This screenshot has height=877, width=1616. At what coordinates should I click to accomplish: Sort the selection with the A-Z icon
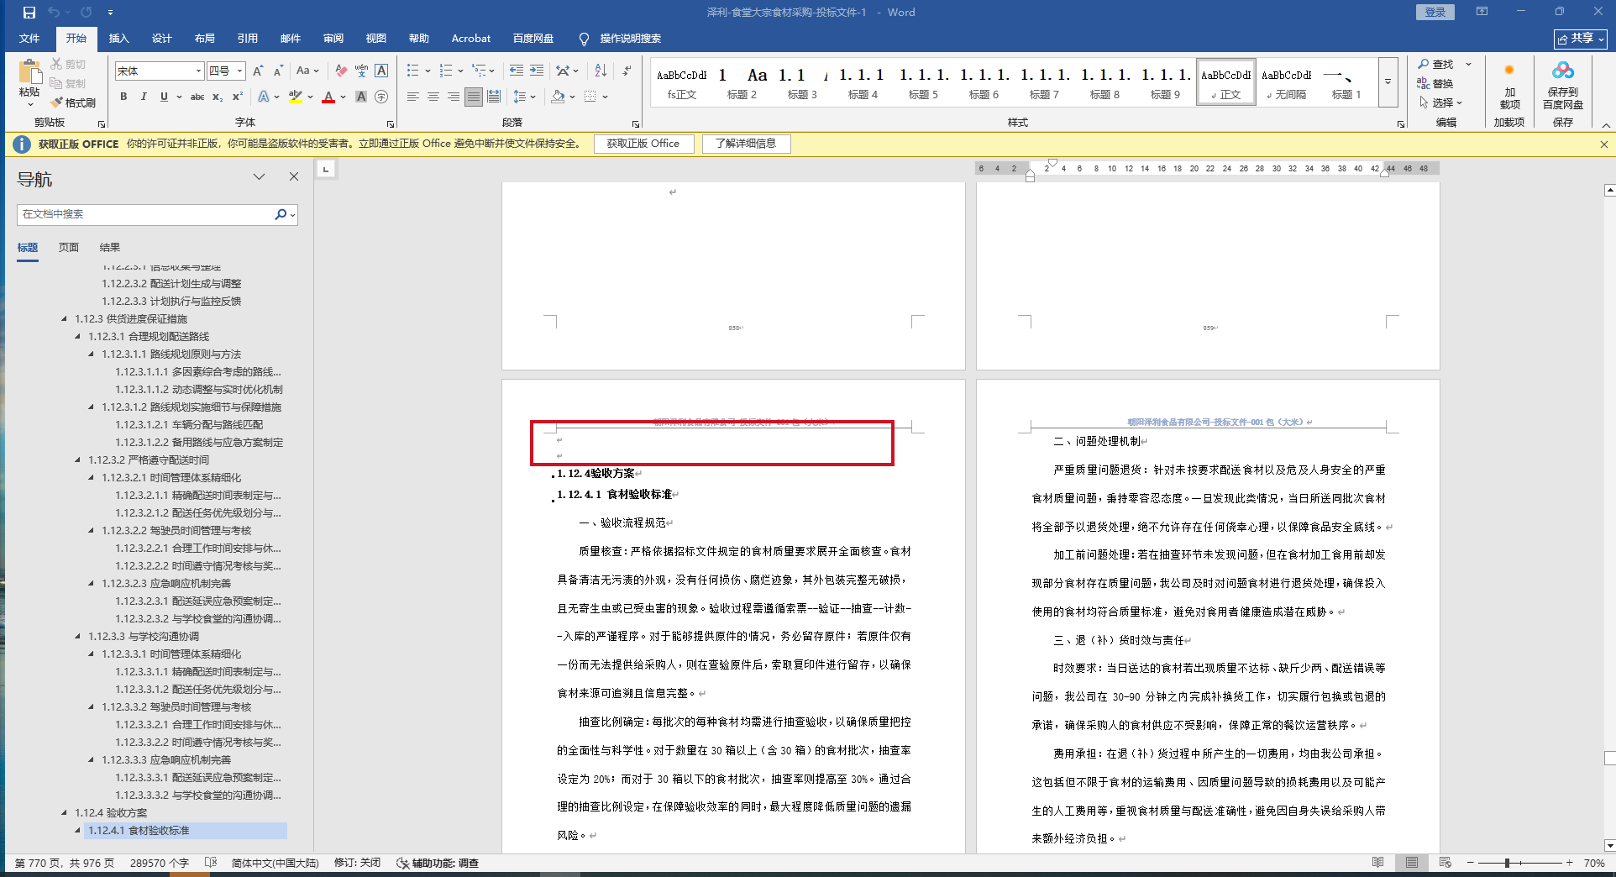click(601, 71)
